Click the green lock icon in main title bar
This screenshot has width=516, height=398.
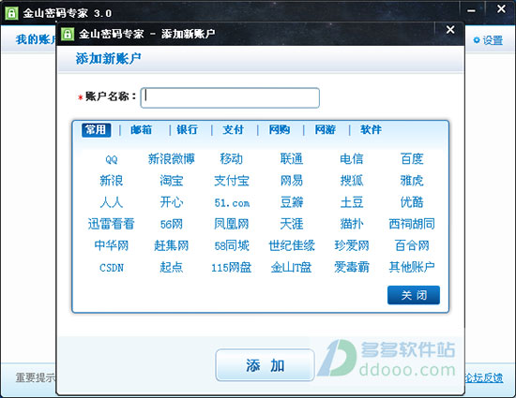pyautogui.click(x=11, y=13)
